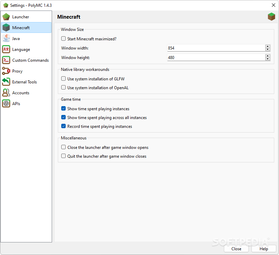
Task: Click the Native library workarounds label
Action: click(x=85, y=70)
